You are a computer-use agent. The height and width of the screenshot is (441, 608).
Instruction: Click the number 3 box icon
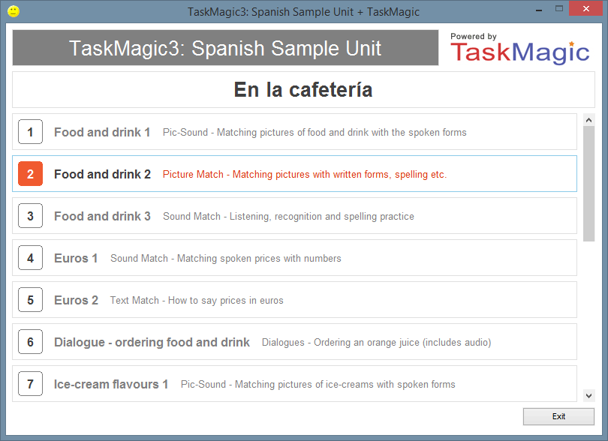[x=30, y=216]
